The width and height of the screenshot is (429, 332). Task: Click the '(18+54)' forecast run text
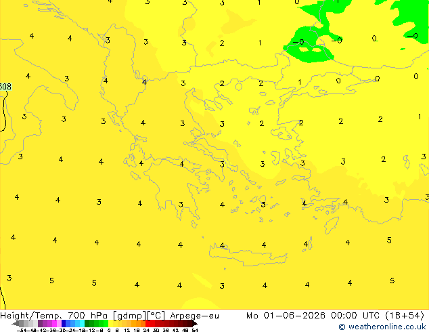405,316
